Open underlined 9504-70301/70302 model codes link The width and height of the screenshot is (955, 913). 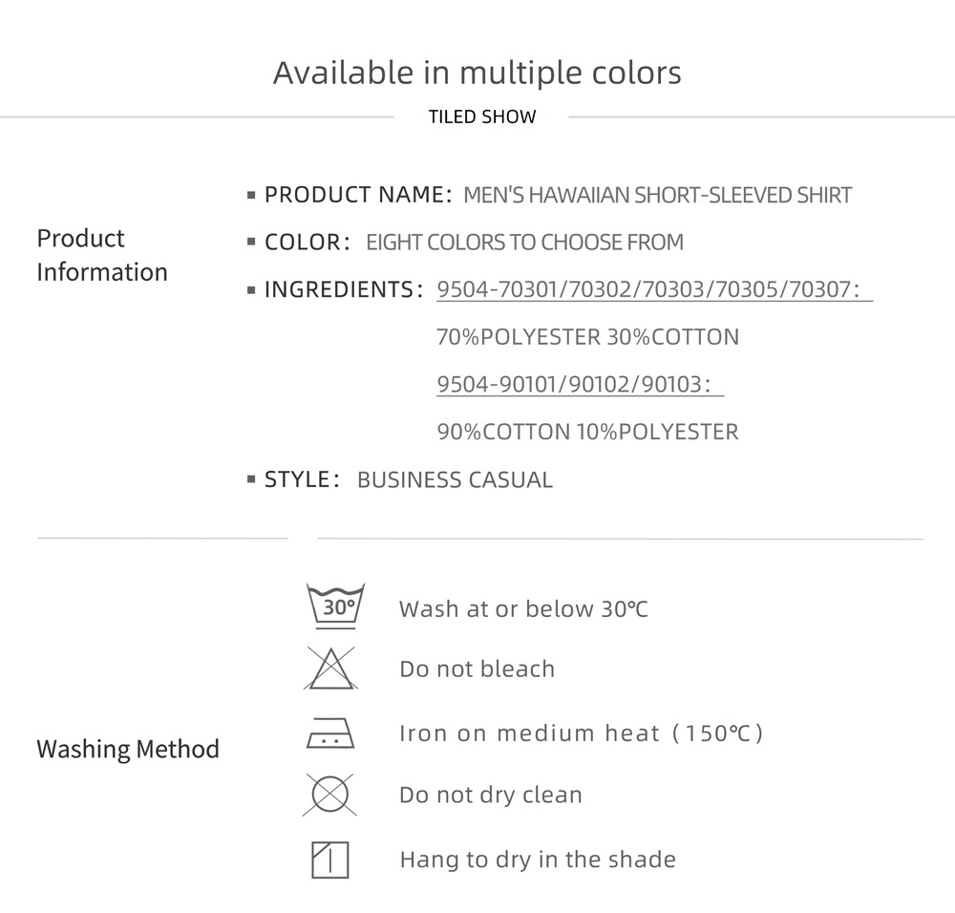[655, 289]
